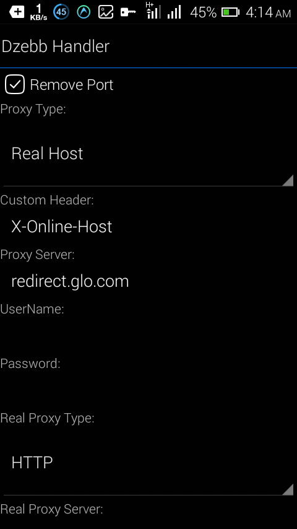Focus the empty UserName field
Image resolution: width=297 pixels, height=529 pixels.
pyautogui.click(x=148, y=336)
